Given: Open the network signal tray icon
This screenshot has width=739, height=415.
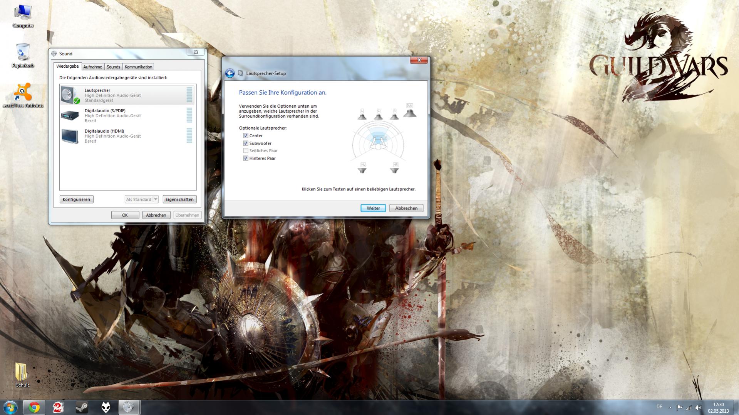Looking at the screenshot, I should point(689,408).
